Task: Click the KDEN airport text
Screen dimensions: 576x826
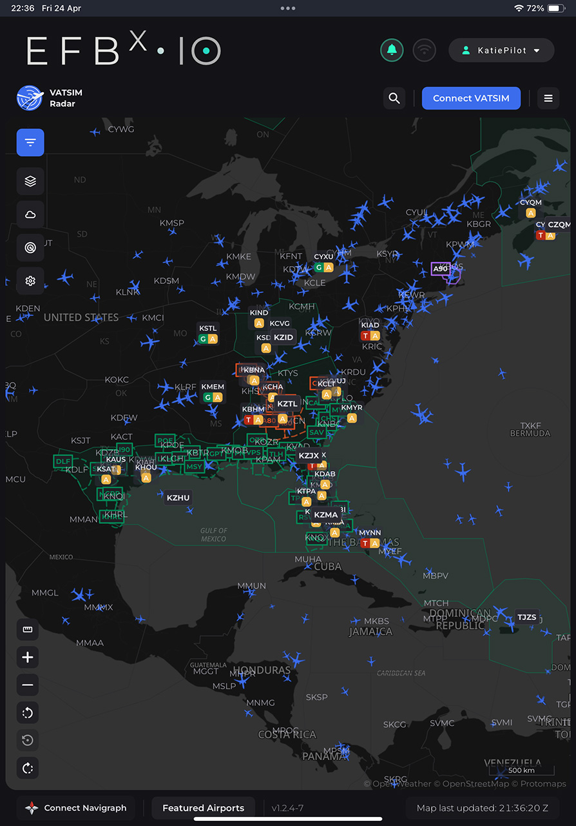Action: [28, 308]
